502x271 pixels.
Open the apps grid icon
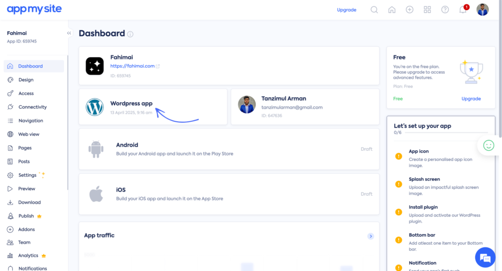point(427,10)
